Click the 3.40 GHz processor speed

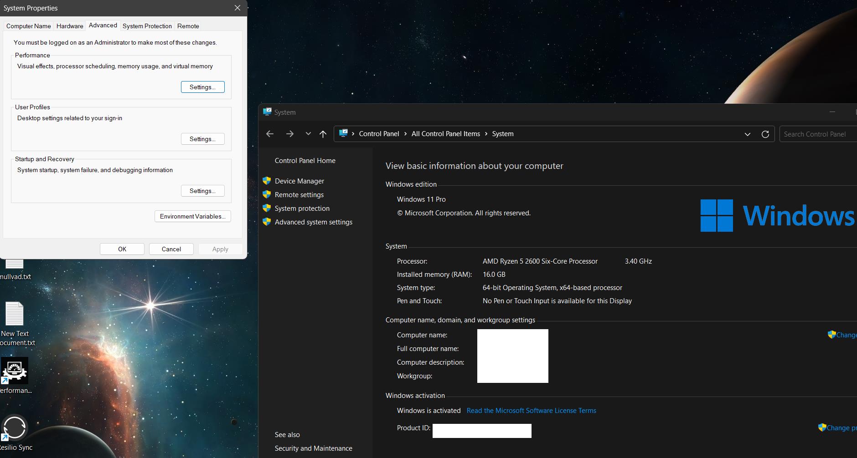638,261
